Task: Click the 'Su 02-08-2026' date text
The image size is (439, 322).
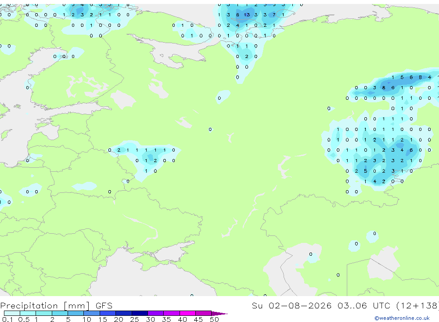Action: tap(292, 305)
